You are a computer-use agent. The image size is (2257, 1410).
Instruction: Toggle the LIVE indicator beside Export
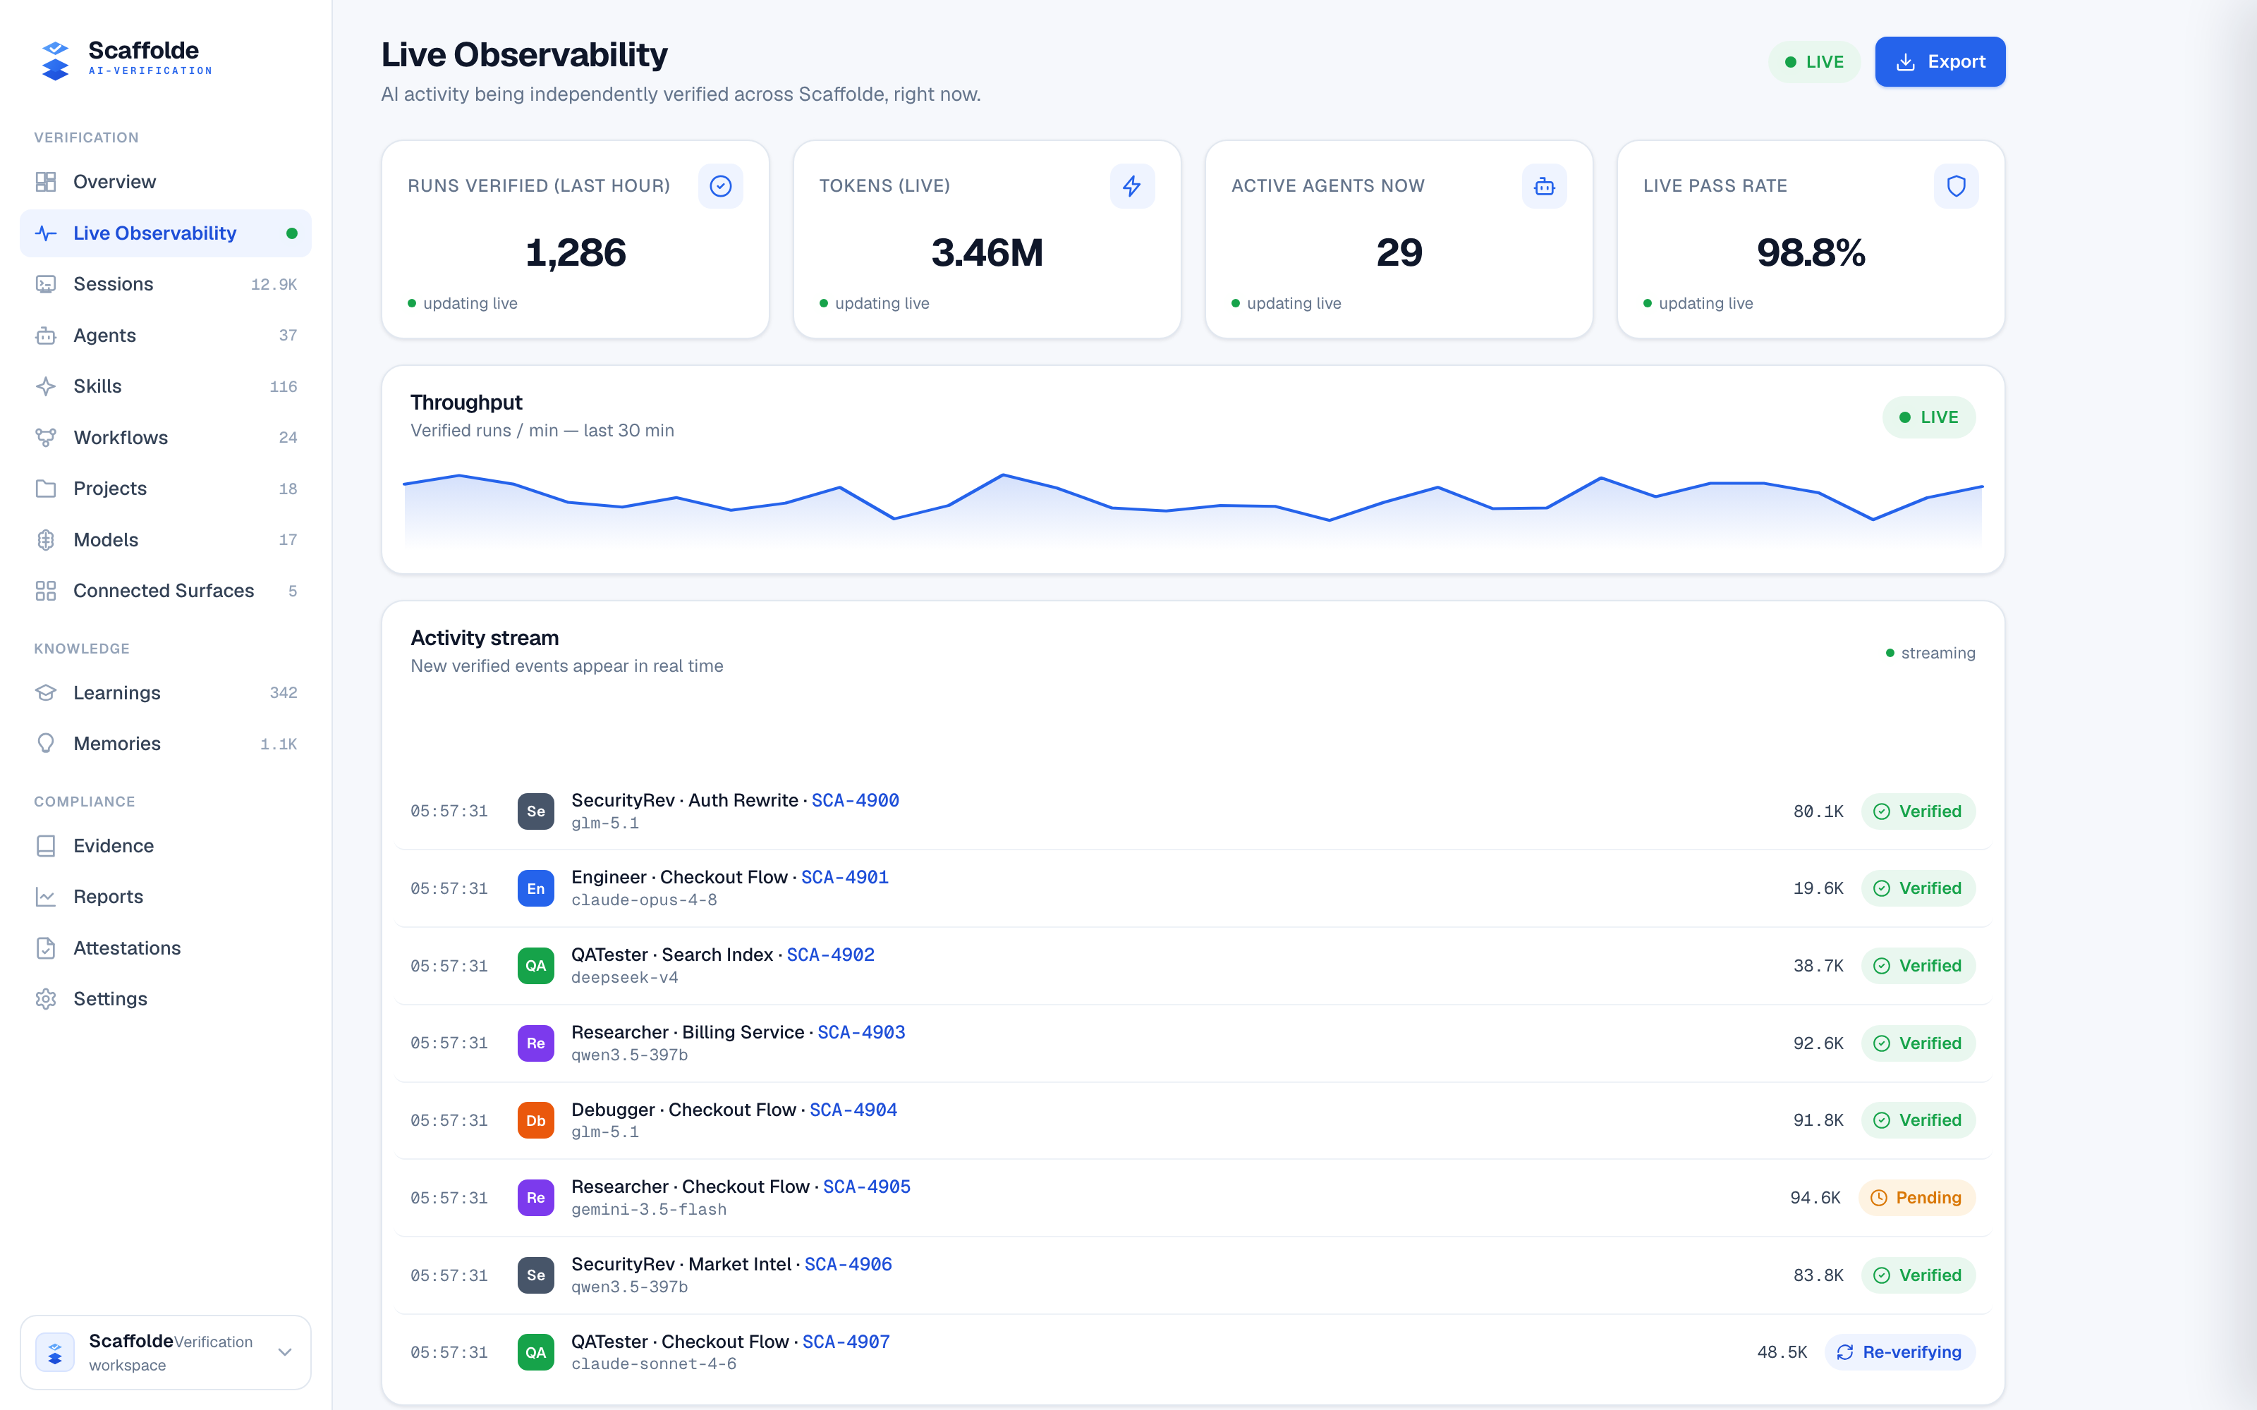point(1814,61)
